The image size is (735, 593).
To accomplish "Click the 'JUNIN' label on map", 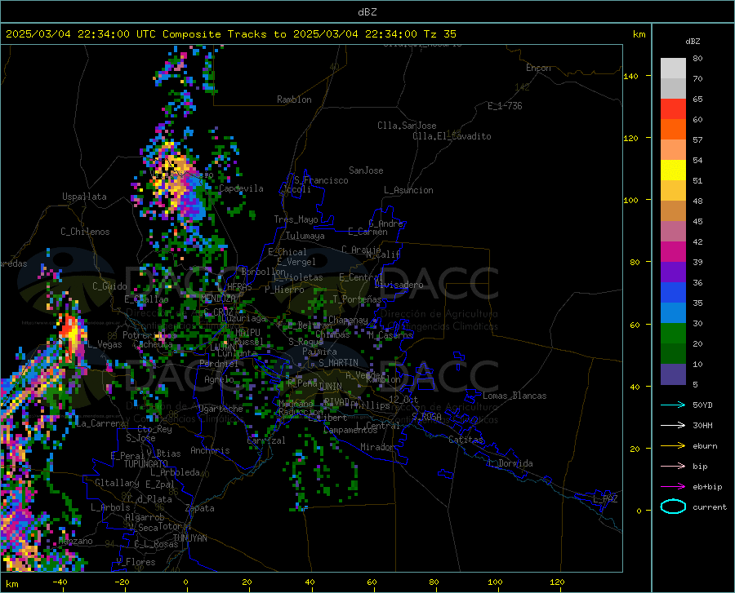I will click(330, 386).
